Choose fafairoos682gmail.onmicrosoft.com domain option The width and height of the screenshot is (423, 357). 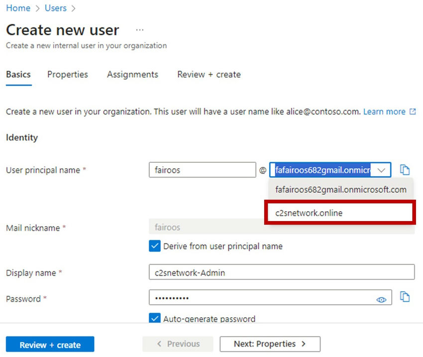click(340, 190)
